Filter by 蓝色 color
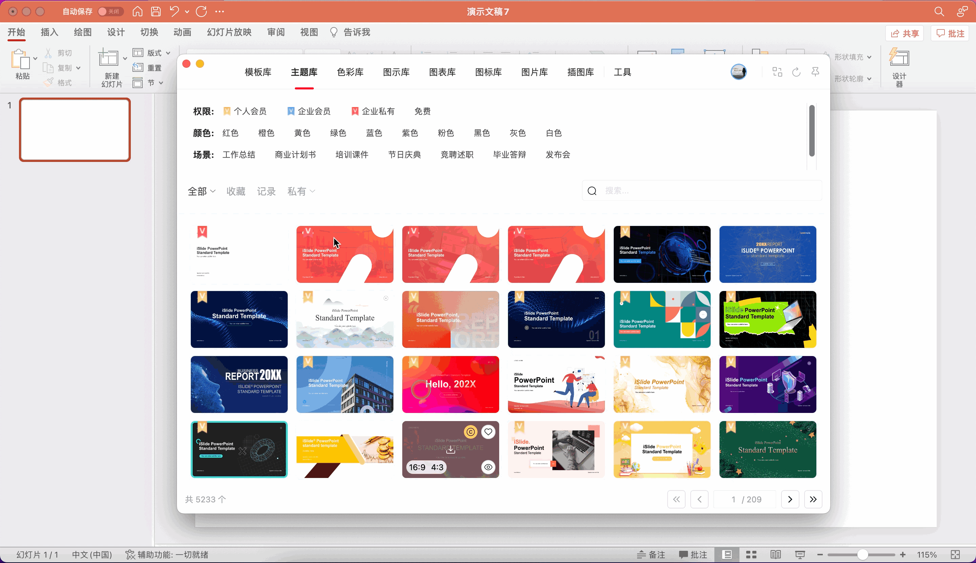 pyautogui.click(x=374, y=133)
